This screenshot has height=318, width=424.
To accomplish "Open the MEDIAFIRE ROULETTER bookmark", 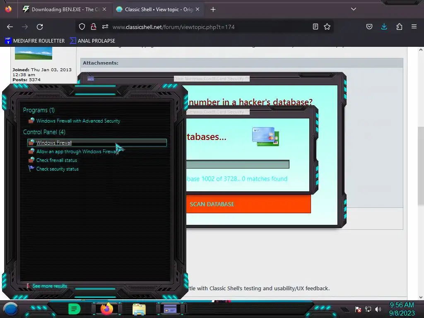I will tap(35, 41).
